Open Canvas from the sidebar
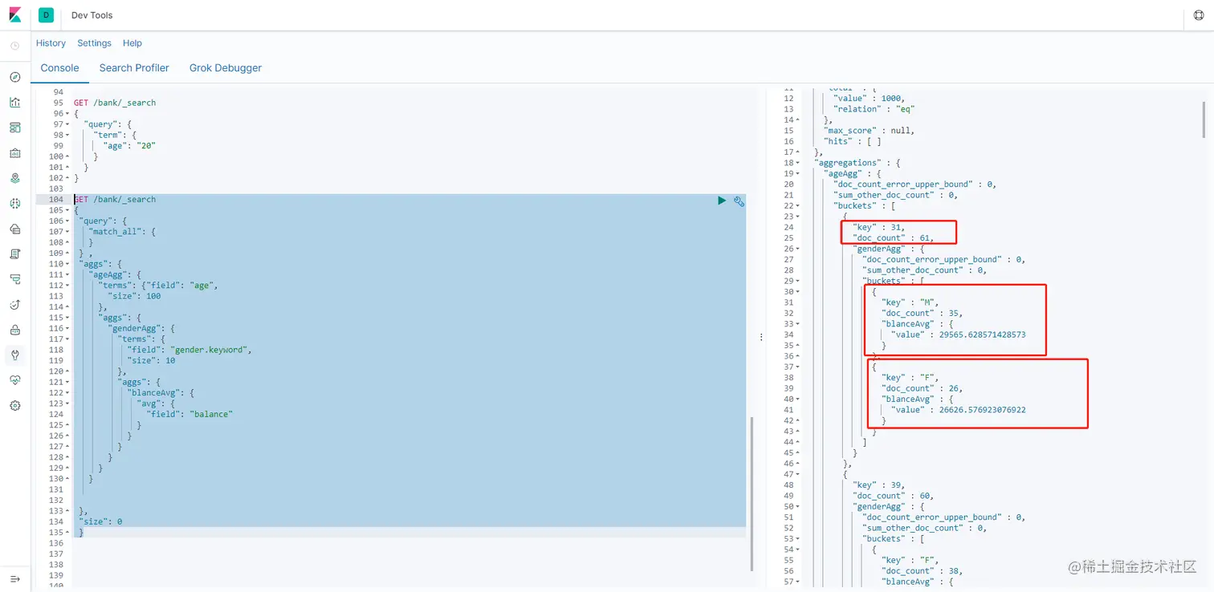Viewport: 1214px width, 592px height. [14, 153]
